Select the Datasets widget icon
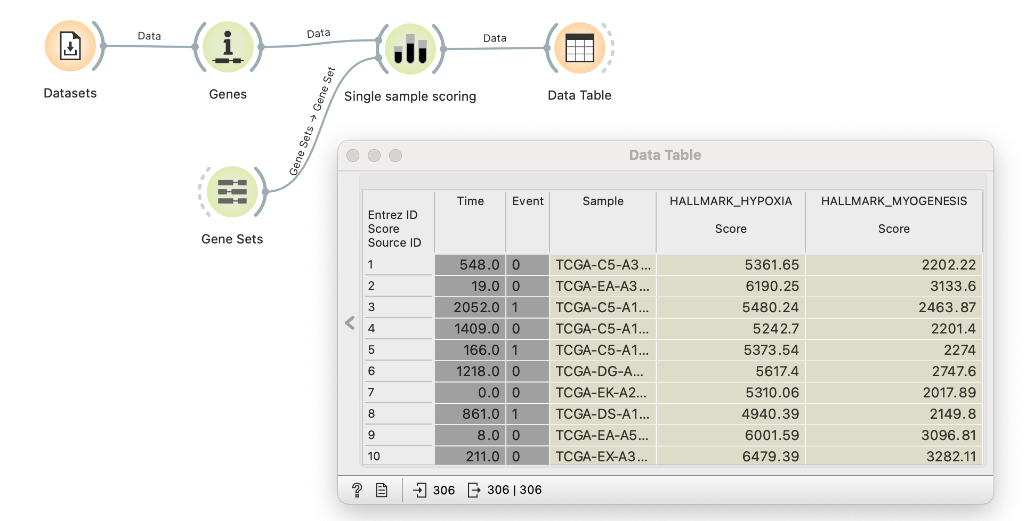The height and width of the screenshot is (521, 1034). (70, 46)
